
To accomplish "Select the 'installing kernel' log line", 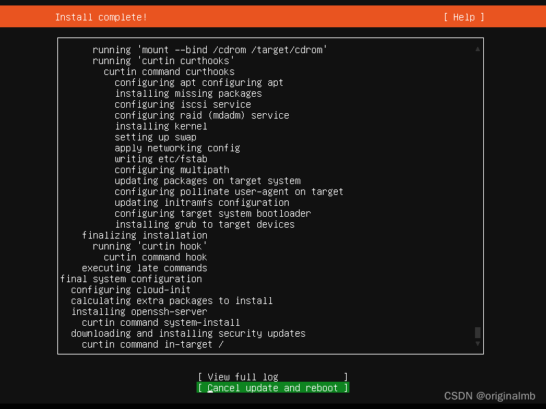I will click(160, 125).
